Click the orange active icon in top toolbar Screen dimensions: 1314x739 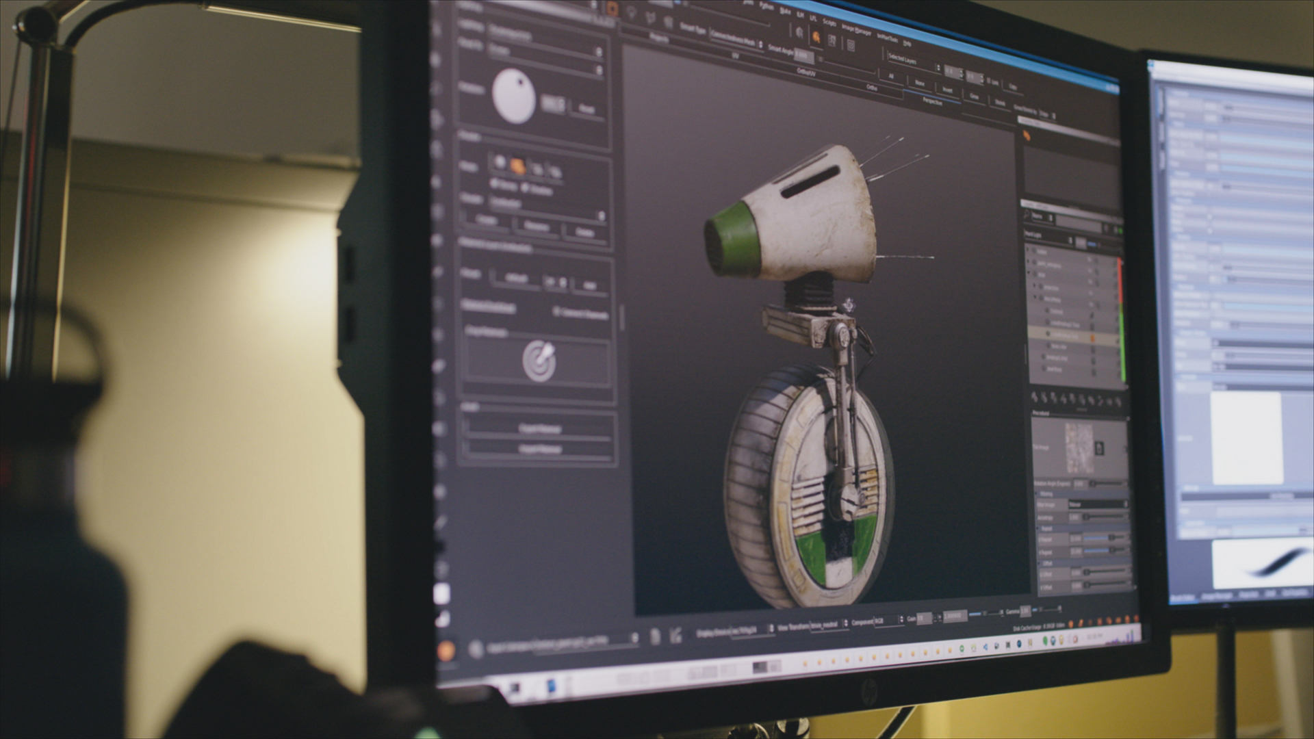pyautogui.click(x=816, y=38)
